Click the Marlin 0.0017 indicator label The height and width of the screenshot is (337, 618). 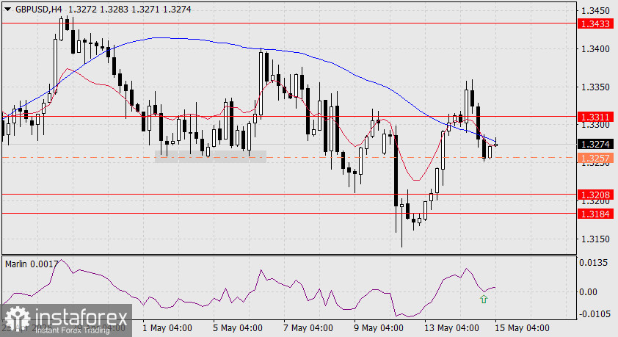(x=32, y=264)
